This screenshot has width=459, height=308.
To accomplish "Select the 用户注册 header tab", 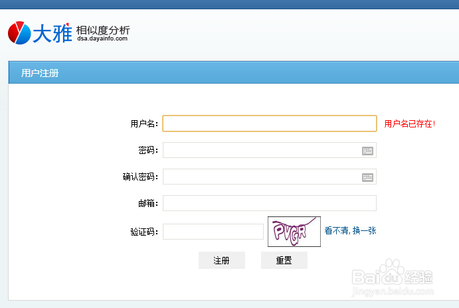I will coord(40,73).
